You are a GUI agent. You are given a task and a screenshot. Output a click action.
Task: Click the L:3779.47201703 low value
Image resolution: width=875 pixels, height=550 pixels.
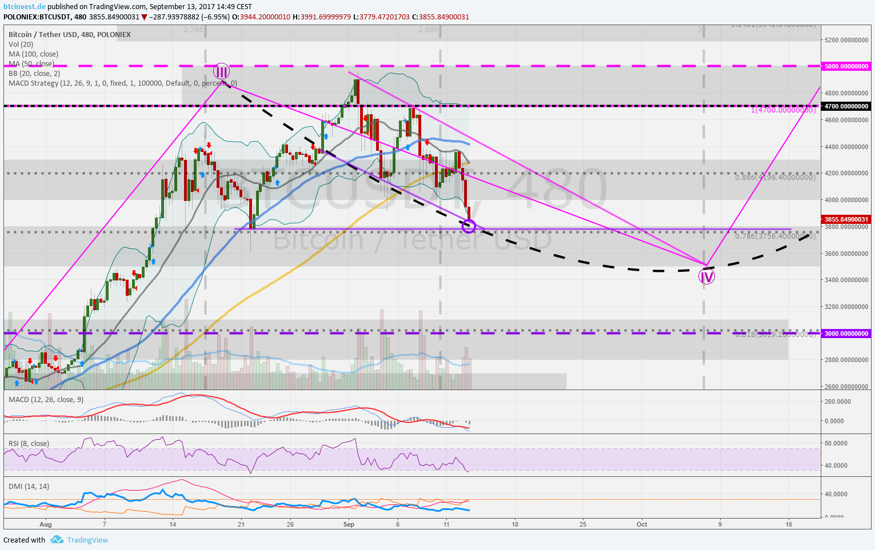(x=382, y=17)
